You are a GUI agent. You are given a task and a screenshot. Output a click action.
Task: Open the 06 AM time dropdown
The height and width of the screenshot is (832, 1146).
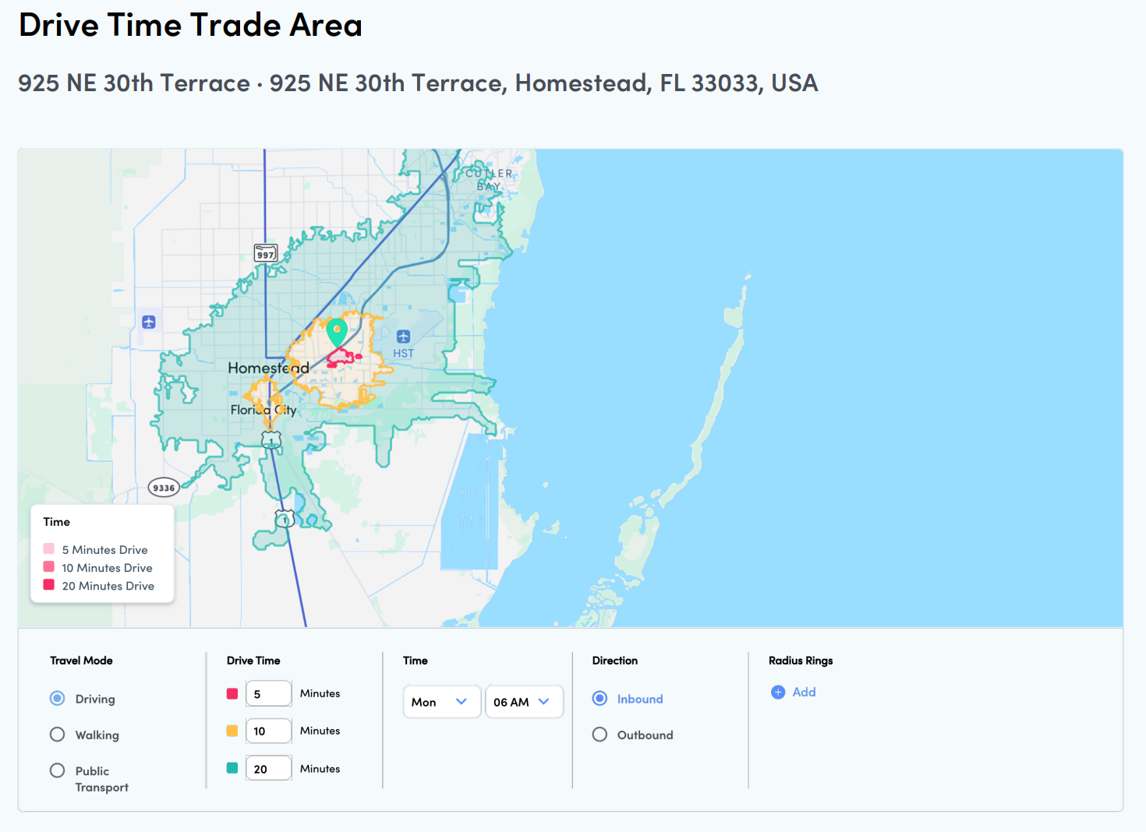(x=523, y=702)
